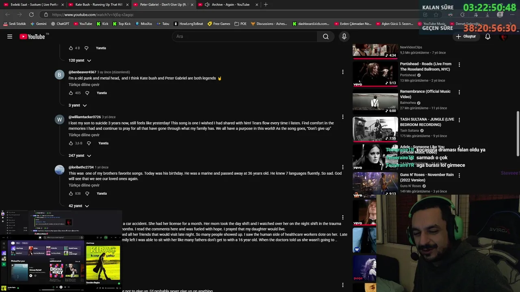Open the Tabu bookmark

coord(162,24)
